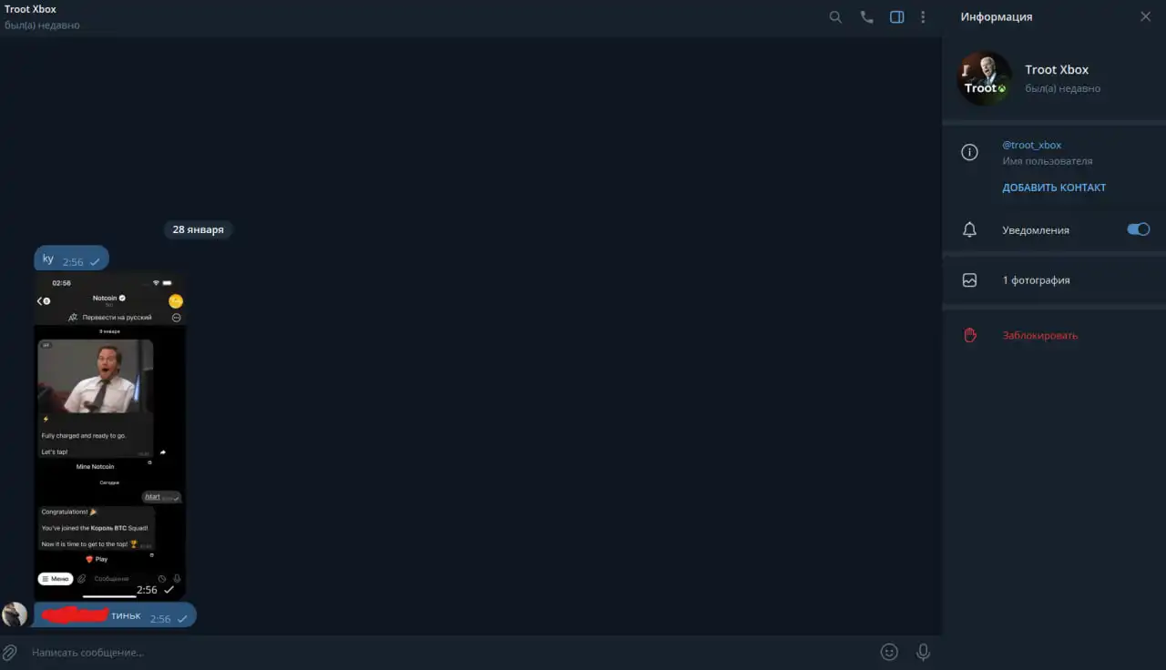Toggle the Уведомления notifications switch
This screenshot has height=670, width=1166.
click(1139, 229)
